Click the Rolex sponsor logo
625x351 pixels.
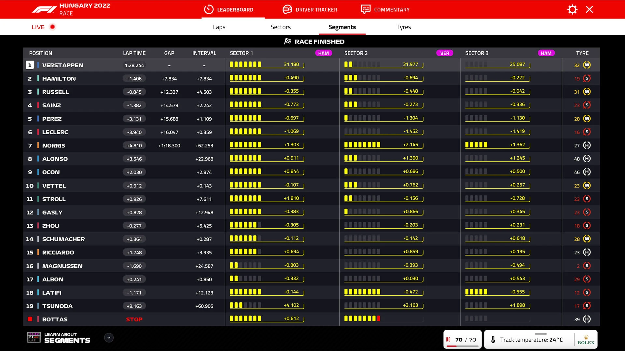click(586, 339)
